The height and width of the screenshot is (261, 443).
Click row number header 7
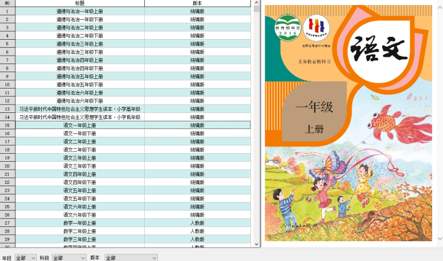pyautogui.click(x=7, y=60)
